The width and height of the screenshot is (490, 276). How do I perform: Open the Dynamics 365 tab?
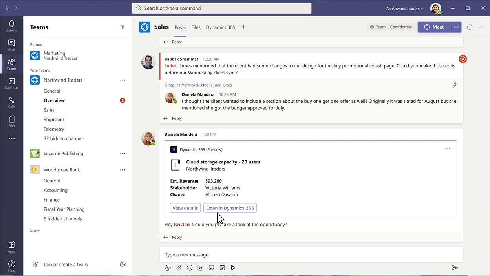tap(220, 27)
